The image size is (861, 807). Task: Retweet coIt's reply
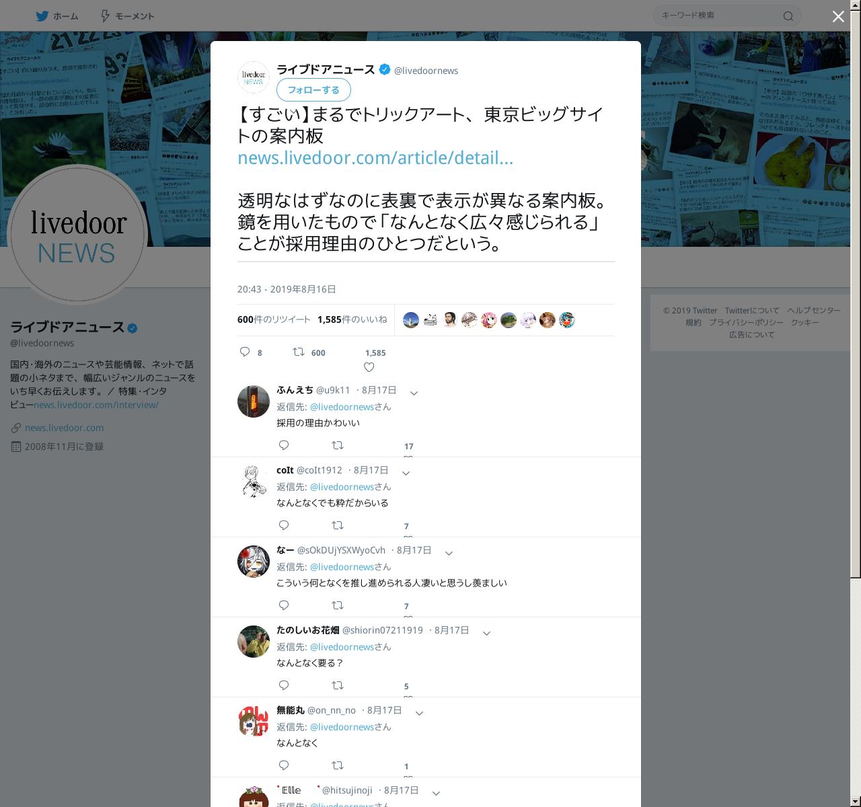(x=338, y=525)
